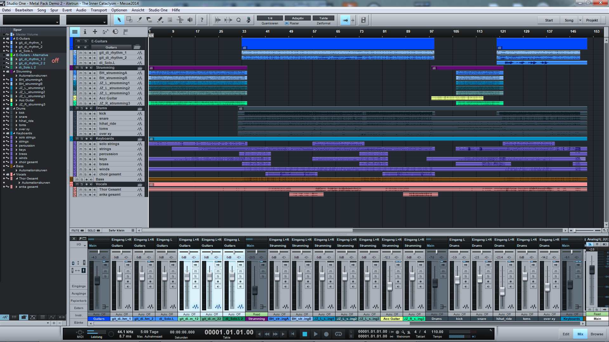The height and width of the screenshot is (342, 609).
Task: Select the Range selection tool
Action: point(129,20)
